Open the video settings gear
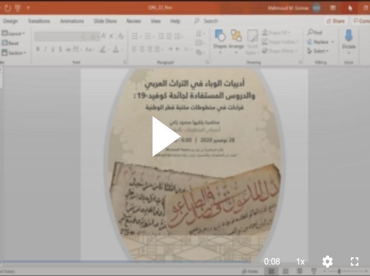This screenshot has width=370, height=276. [x=327, y=262]
